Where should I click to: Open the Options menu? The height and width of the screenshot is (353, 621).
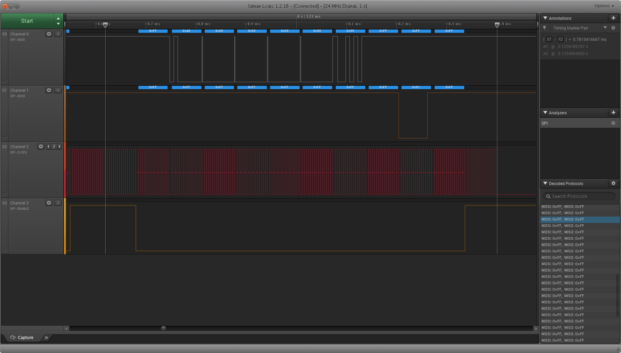click(x=604, y=6)
